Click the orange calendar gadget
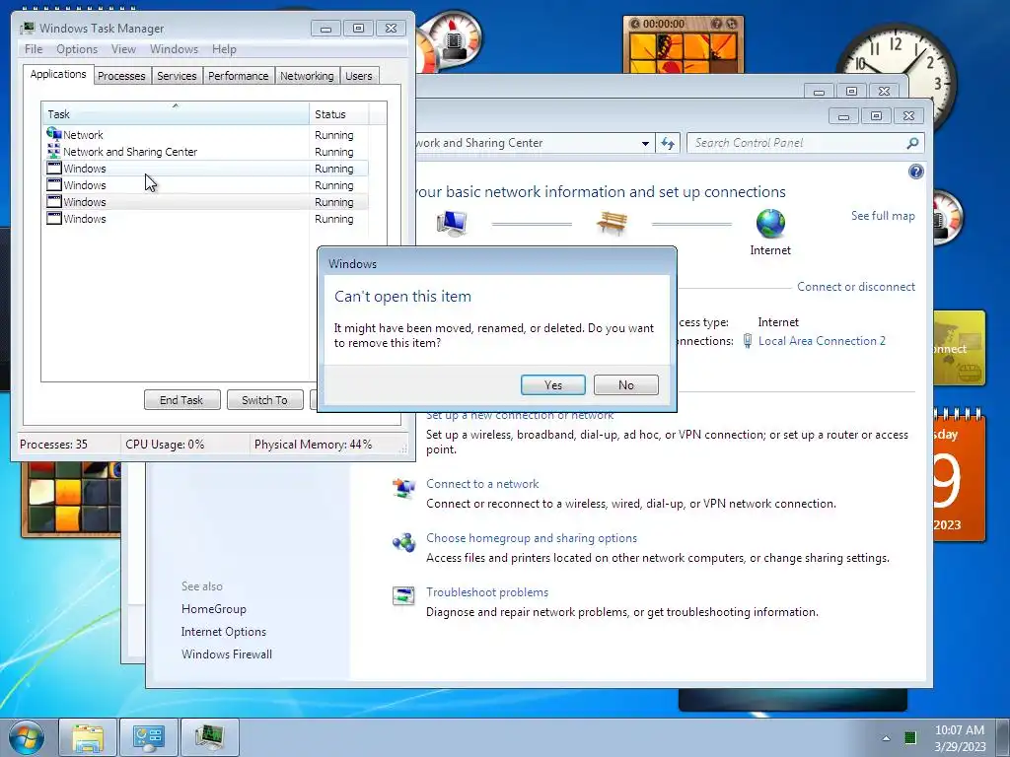This screenshot has height=757, width=1010. coord(959,476)
